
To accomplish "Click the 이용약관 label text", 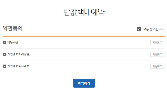I will pos(13,42).
